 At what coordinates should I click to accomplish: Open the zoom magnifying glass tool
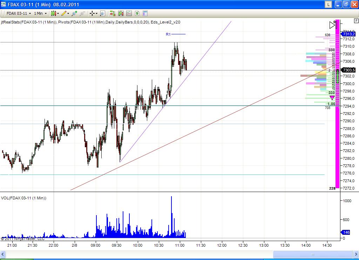click(102, 13)
